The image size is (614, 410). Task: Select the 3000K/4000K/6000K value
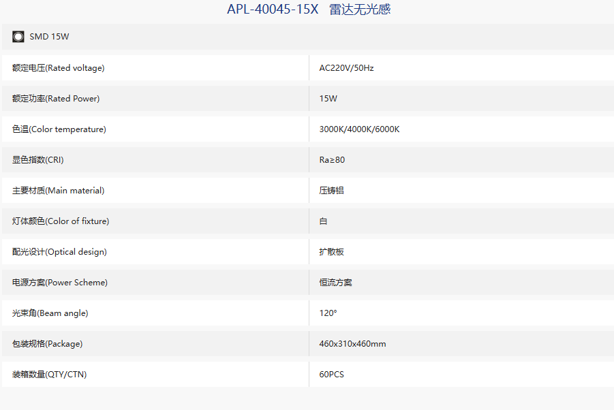coord(359,129)
